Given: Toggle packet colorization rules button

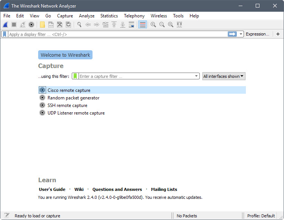Looking at the screenshot, I should coord(142,25).
